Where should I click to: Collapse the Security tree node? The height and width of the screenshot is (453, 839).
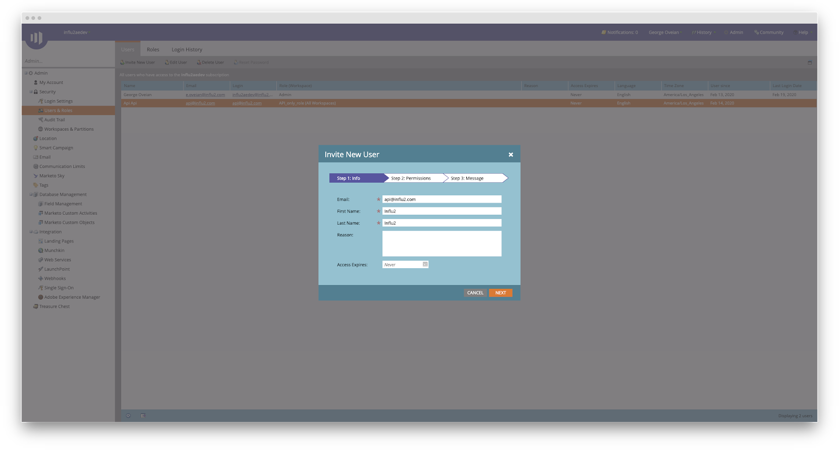pos(31,92)
